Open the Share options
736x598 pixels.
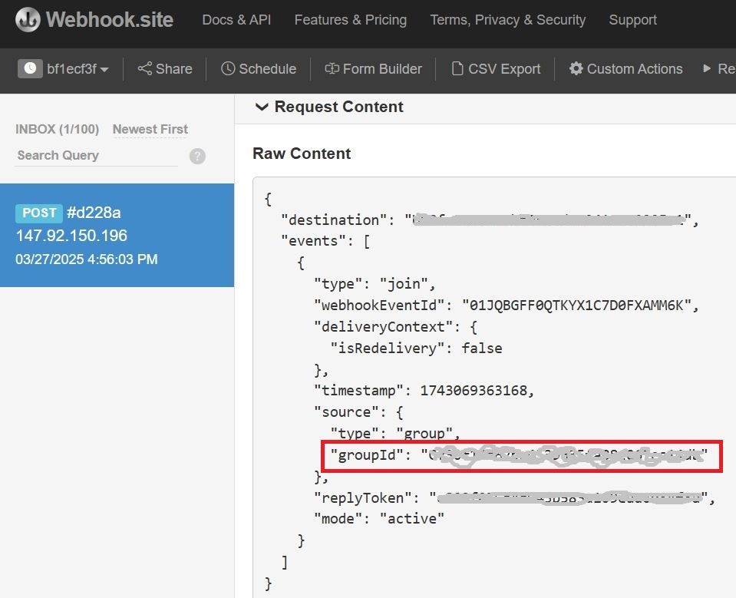pos(164,69)
